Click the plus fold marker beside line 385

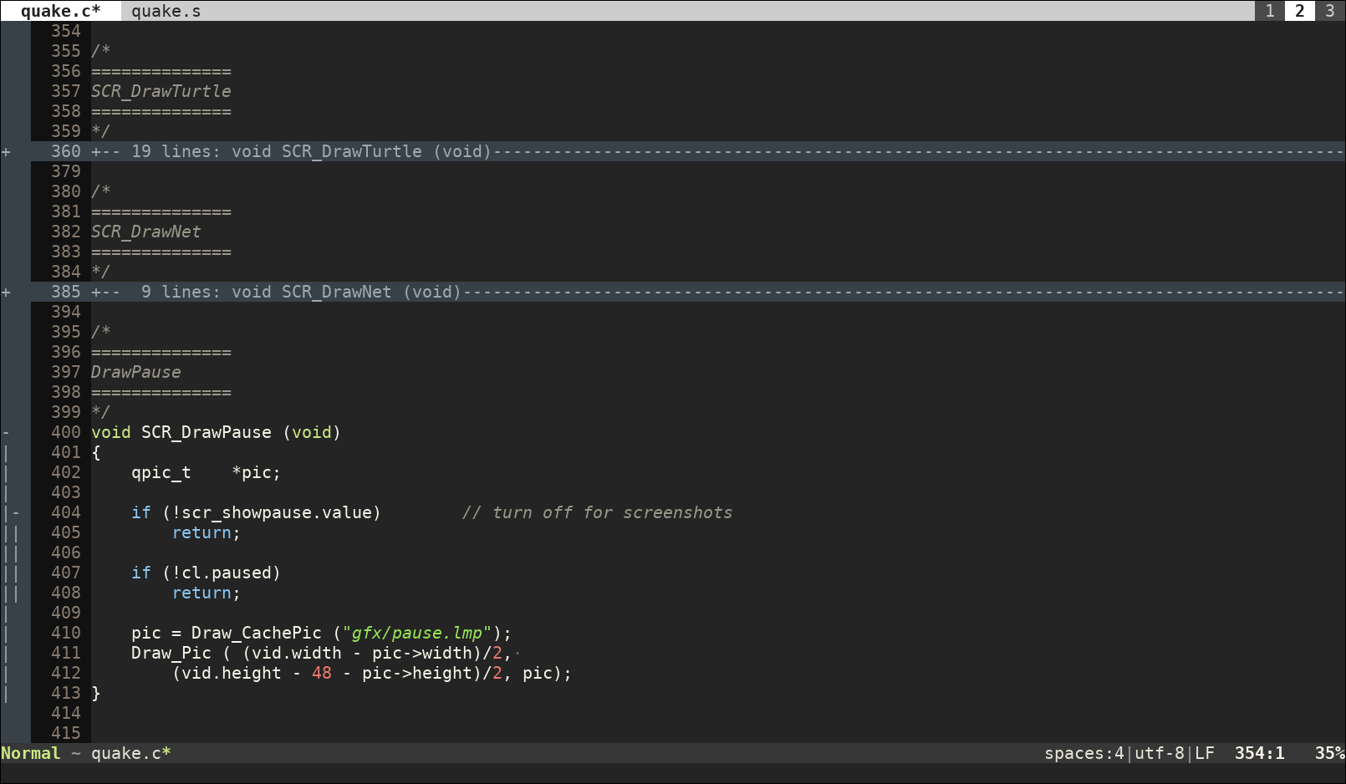tap(6, 293)
